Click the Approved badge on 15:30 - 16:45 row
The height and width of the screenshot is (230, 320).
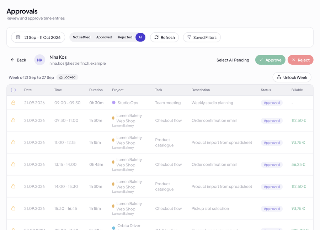point(272,209)
